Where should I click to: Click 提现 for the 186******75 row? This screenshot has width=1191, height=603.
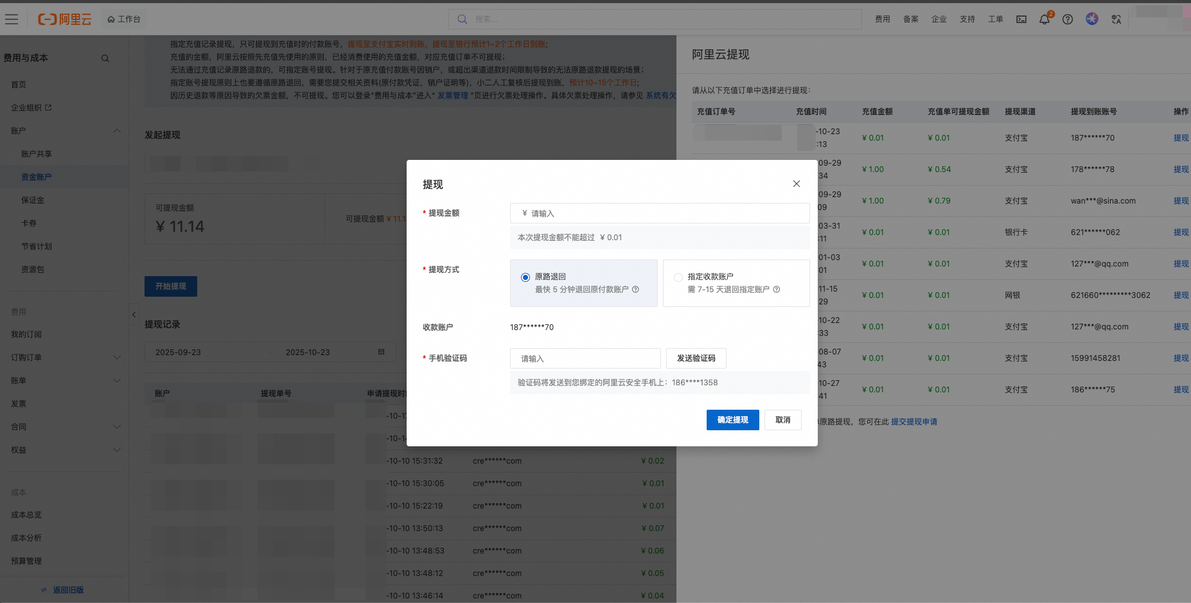click(x=1181, y=390)
